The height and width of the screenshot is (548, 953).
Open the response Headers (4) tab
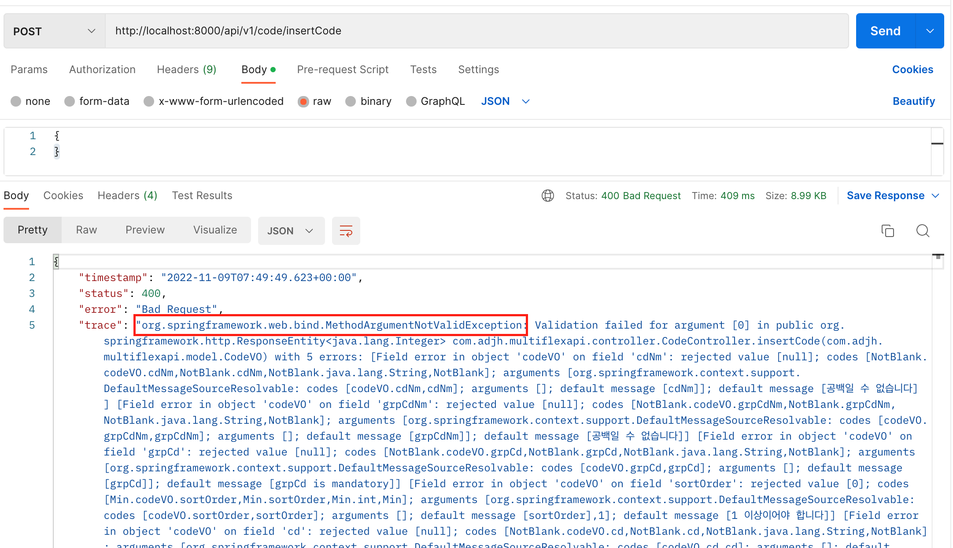point(127,196)
